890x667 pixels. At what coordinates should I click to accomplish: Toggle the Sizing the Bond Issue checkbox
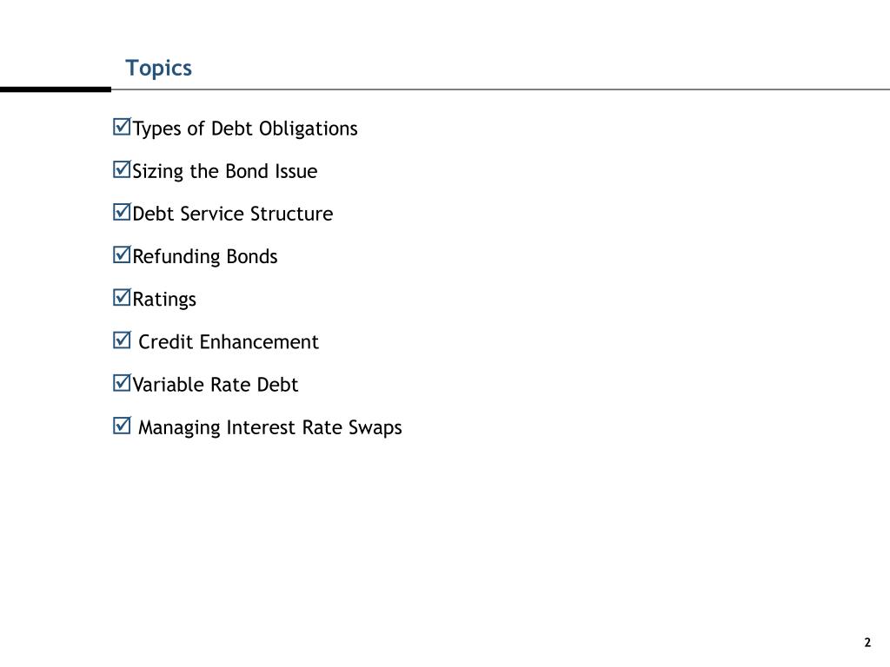[122, 170]
